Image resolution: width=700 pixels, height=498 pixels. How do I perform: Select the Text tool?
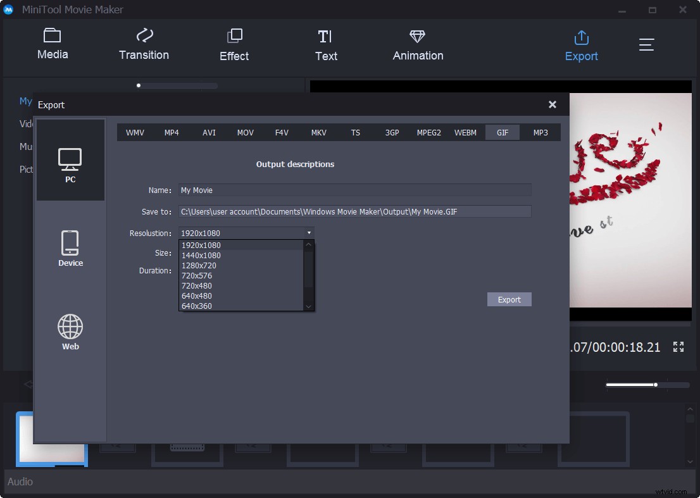point(326,44)
